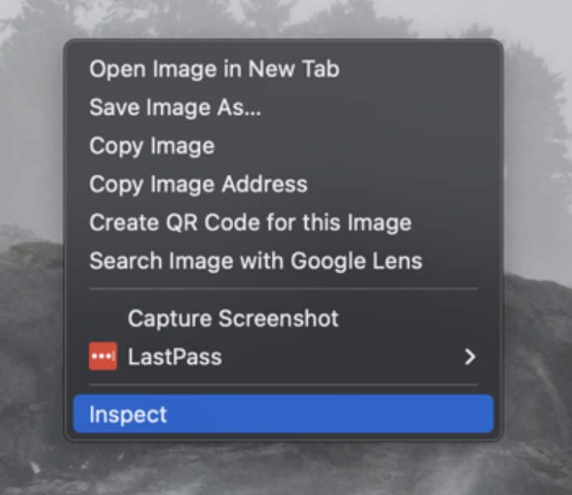This screenshot has height=495, width=572.
Task: Open the LastPass menu entry text
Action: pyautogui.click(x=175, y=357)
